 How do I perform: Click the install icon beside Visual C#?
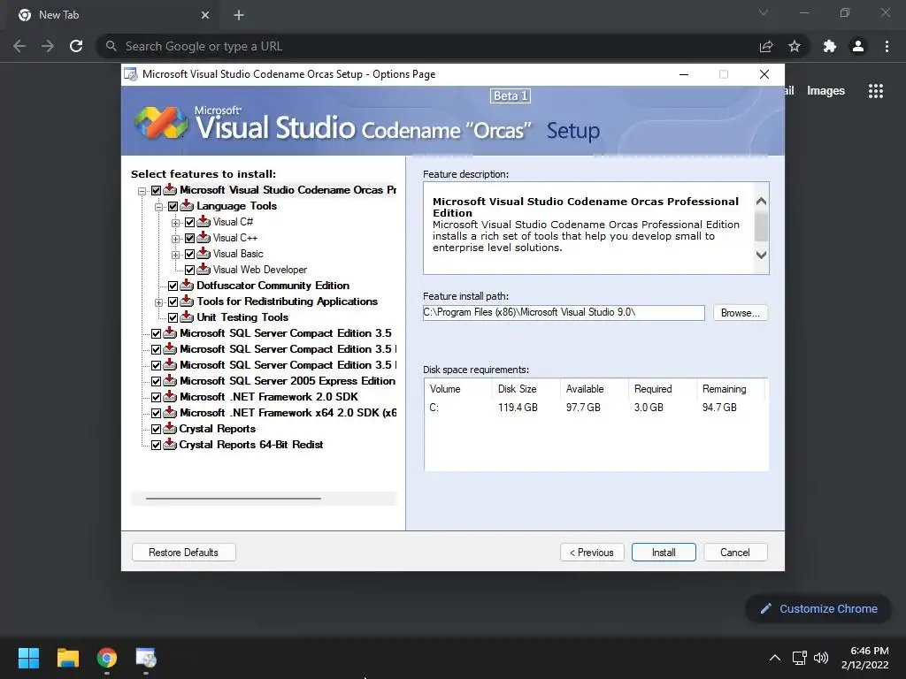203,221
